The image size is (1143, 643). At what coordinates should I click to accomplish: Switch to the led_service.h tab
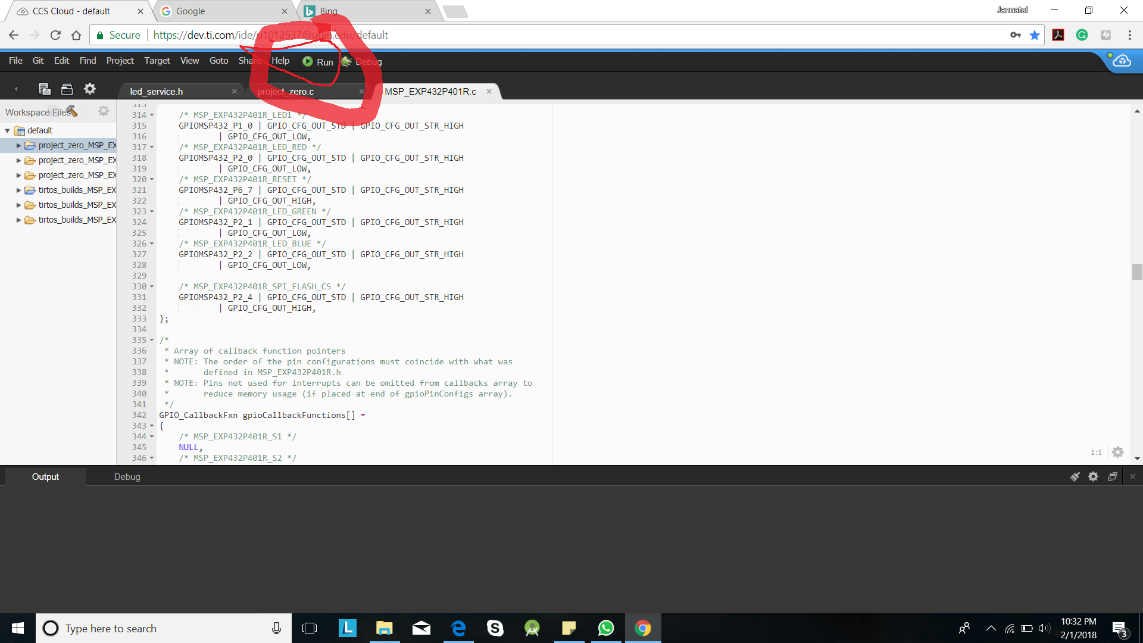click(157, 92)
